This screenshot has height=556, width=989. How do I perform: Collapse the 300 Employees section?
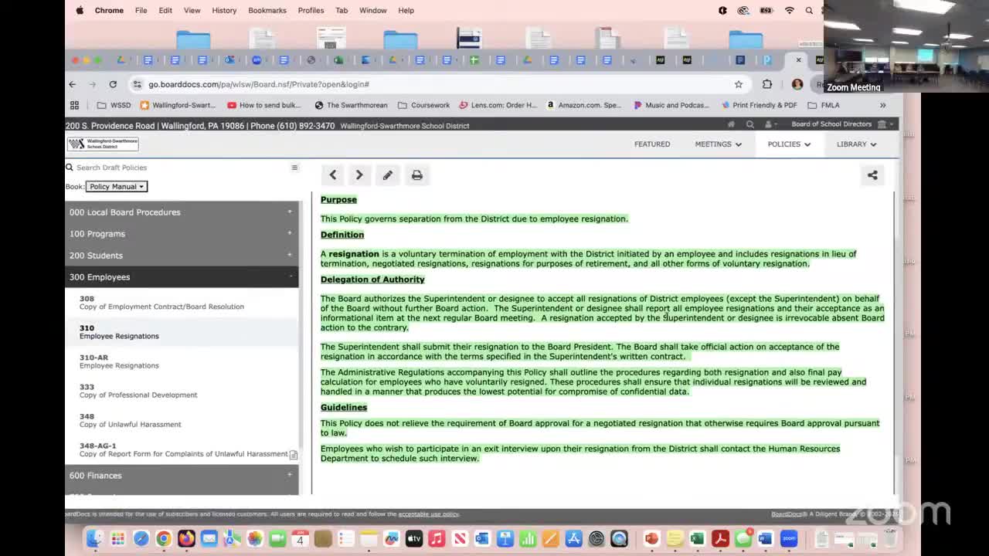pos(182,277)
